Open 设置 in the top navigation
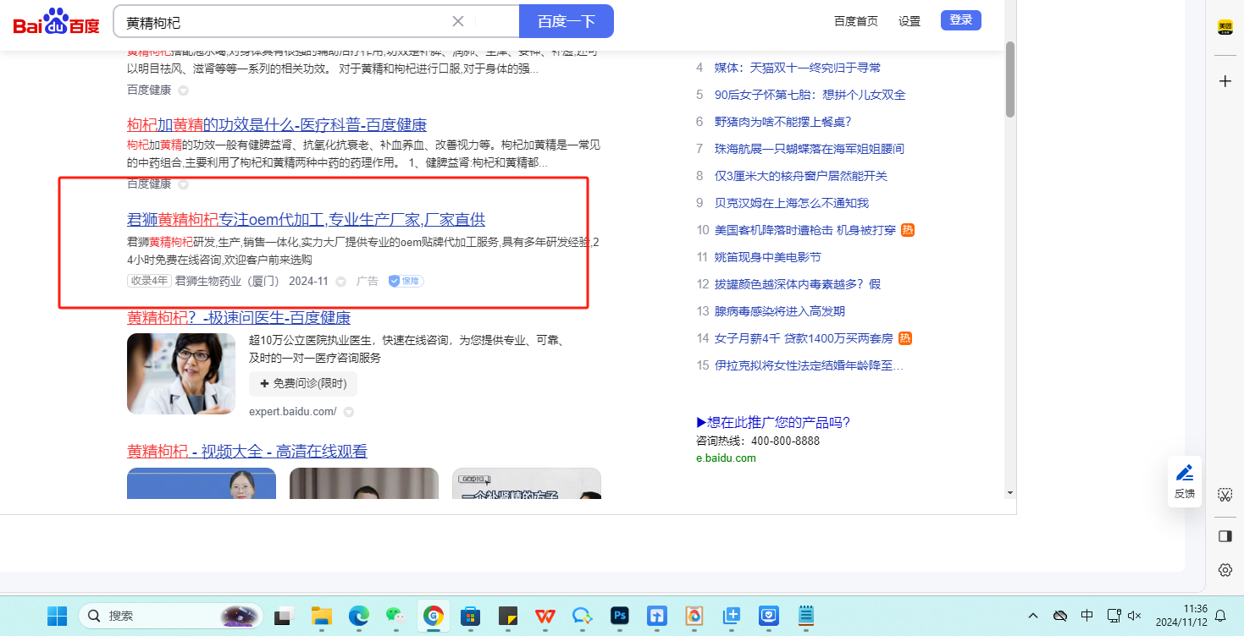 [910, 21]
